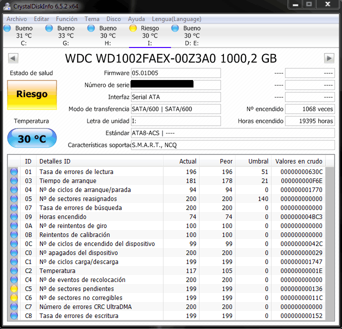This screenshot has height=329, width=342.
Task: Click status orb for attribute 09 Horas encendido row
Action: [14, 216]
